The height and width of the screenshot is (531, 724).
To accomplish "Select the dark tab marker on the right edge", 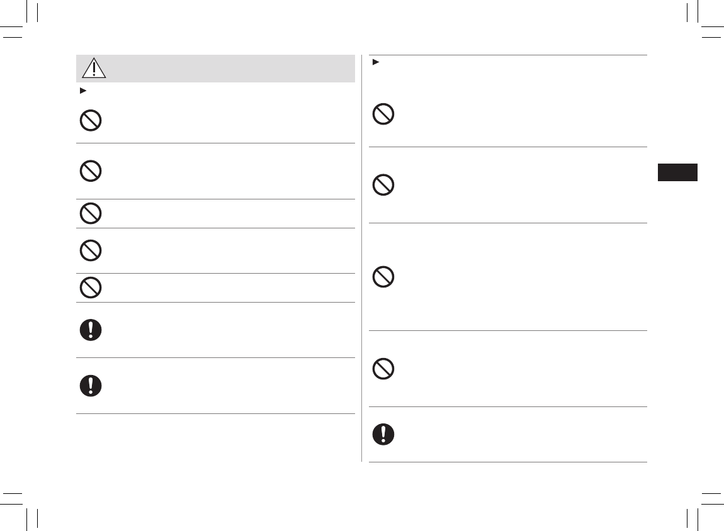I will tap(677, 172).
